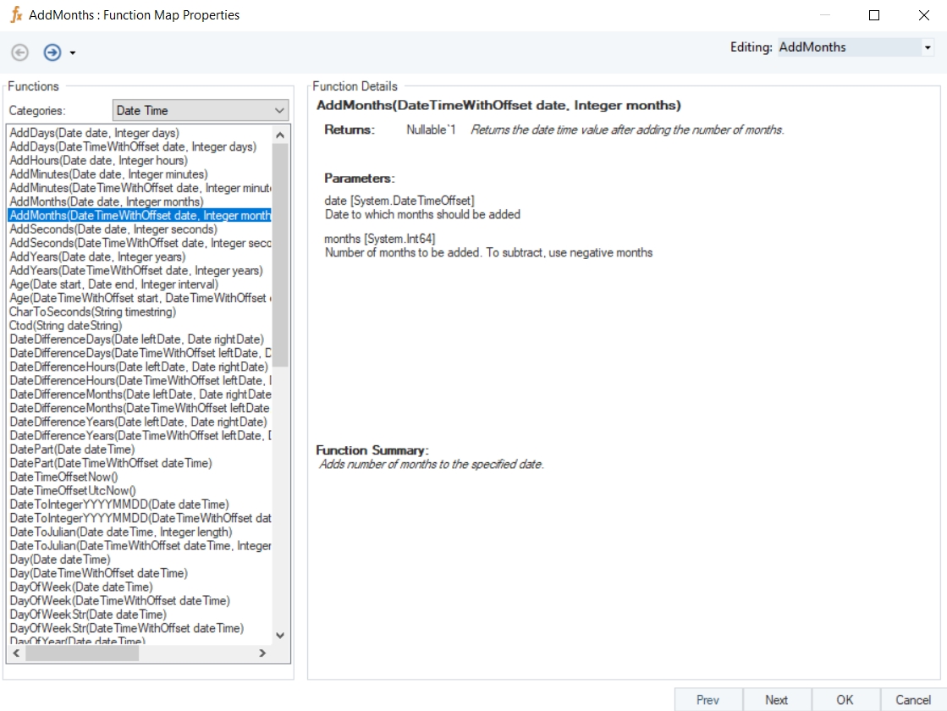This screenshot has height=711, width=947.
Task: Click the fx function icon in title bar
Action: tap(15, 15)
